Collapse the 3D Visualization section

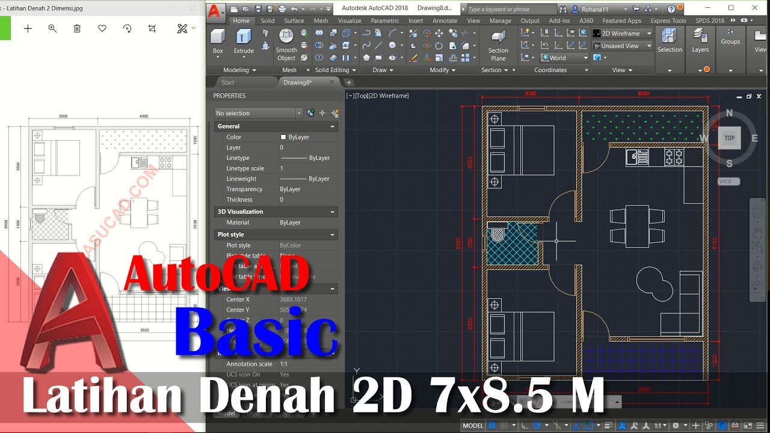pos(332,212)
